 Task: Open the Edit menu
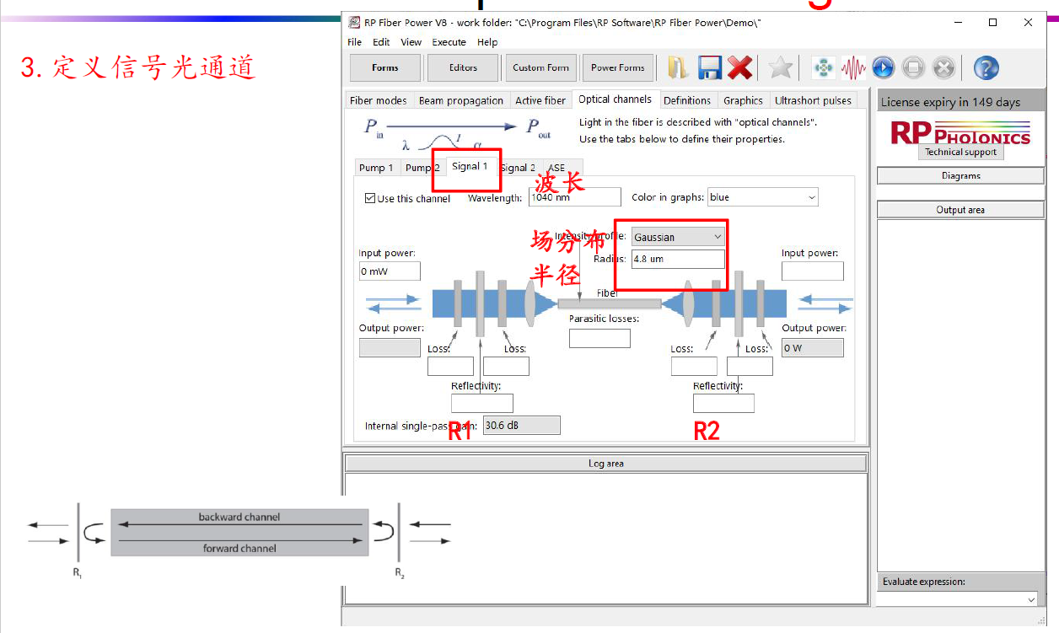tap(381, 42)
